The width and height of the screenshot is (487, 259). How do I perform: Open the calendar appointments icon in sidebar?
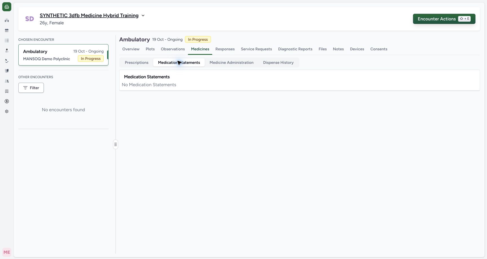tap(7, 30)
